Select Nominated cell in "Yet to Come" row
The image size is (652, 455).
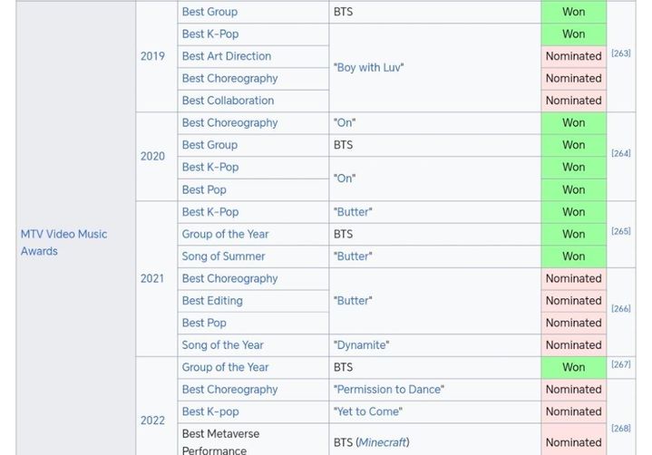(x=574, y=411)
